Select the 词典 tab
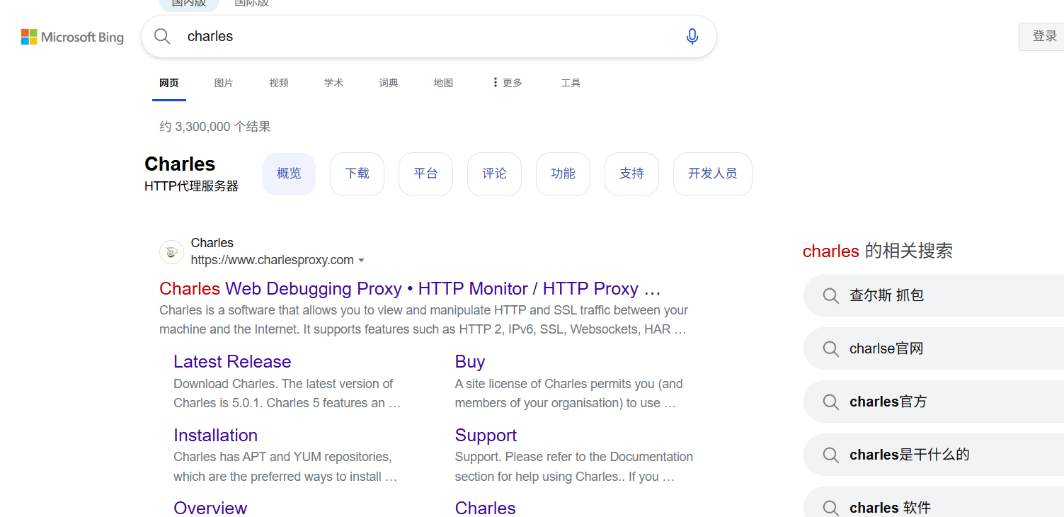 [x=389, y=83]
